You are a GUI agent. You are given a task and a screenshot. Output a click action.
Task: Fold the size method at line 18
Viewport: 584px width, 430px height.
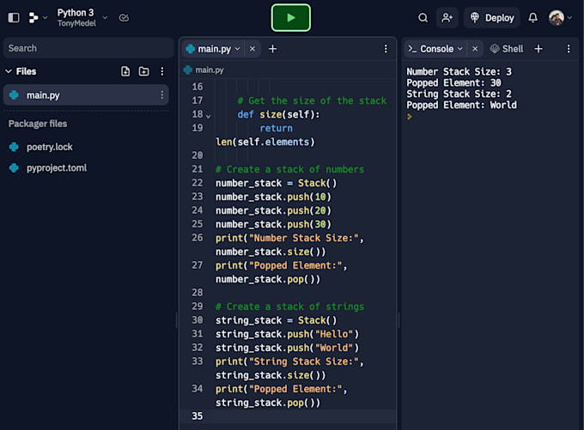coord(208,116)
